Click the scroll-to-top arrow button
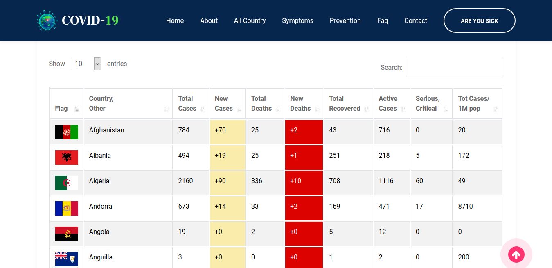 (x=516, y=255)
